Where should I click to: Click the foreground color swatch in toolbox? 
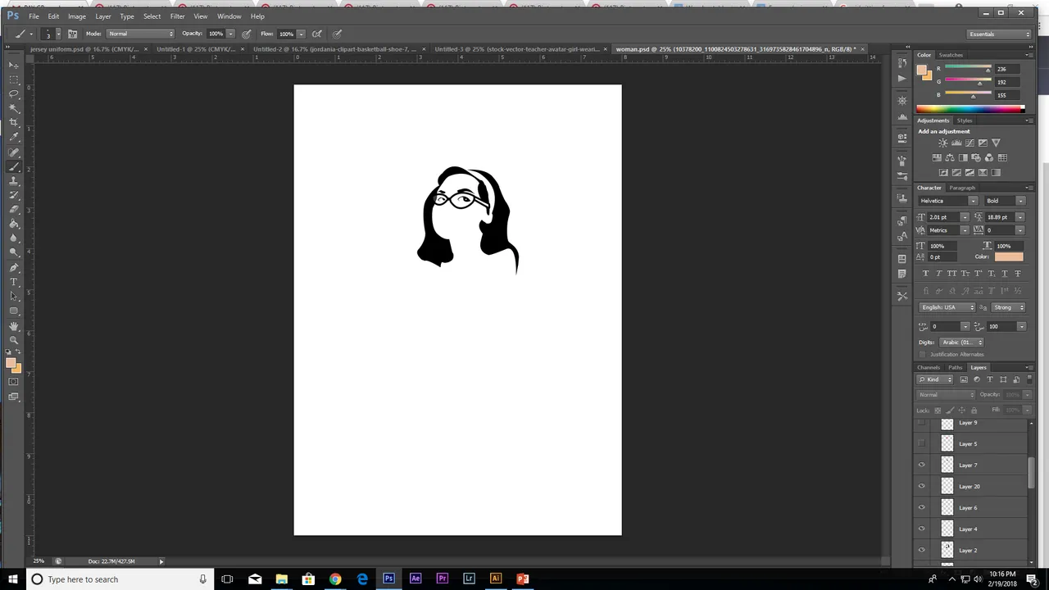pyautogui.click(x=11, y=363)
